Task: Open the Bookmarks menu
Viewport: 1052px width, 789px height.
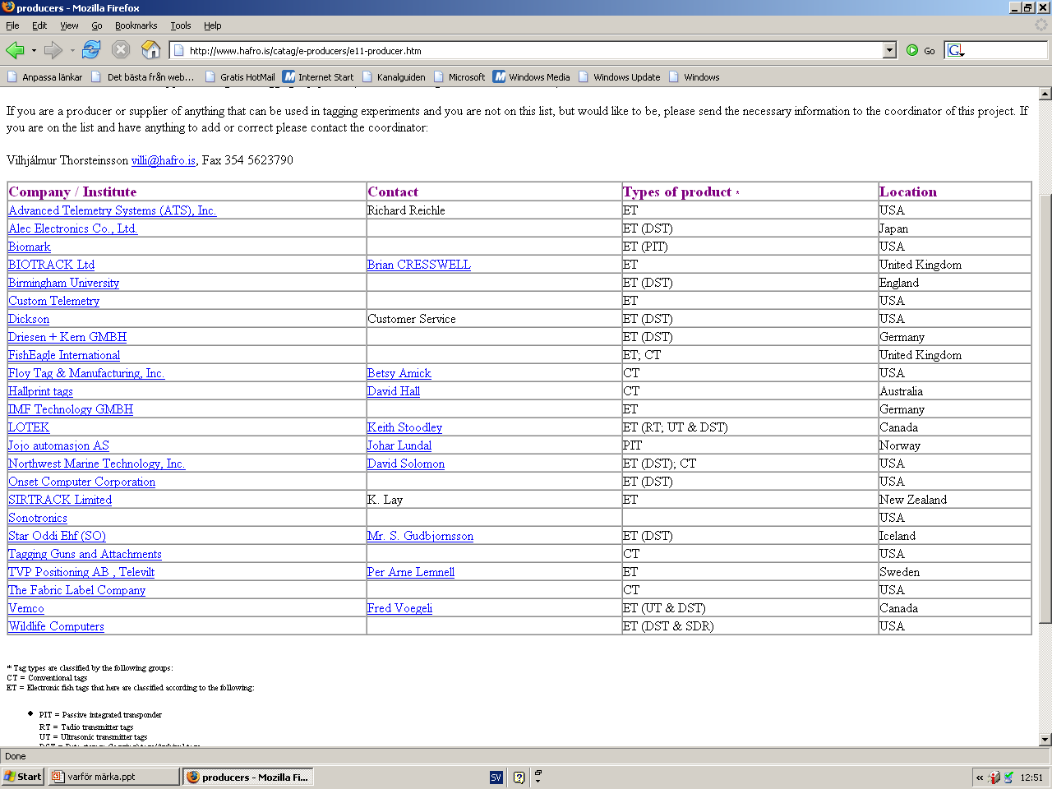Action: [x=136, y=25]
